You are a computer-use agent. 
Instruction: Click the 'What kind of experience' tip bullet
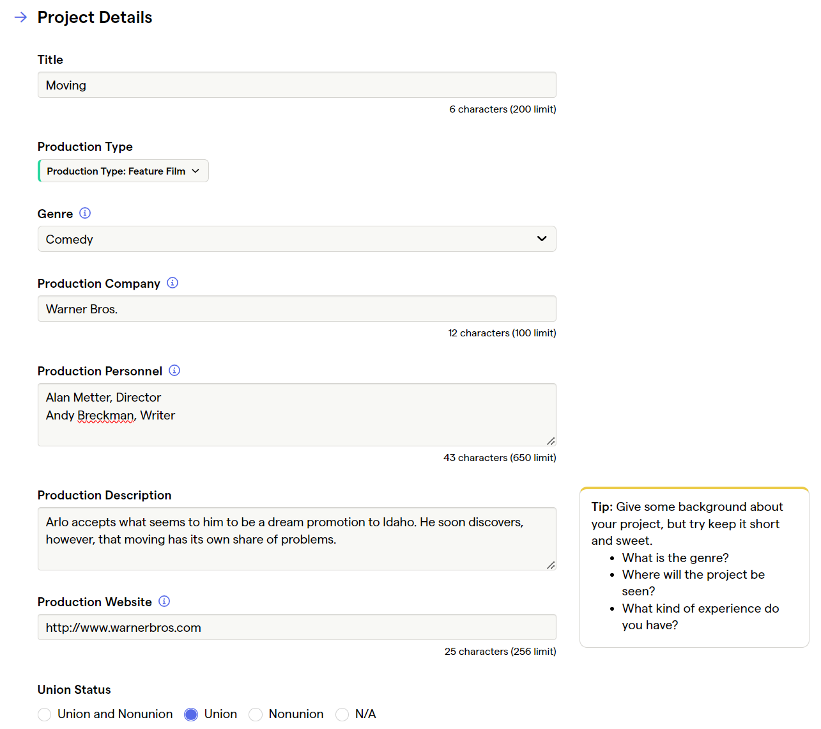point(700,616)
